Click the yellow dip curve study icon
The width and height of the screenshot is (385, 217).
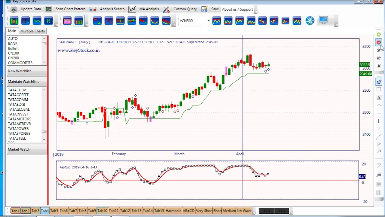pyautogui.click(x=154, y=21)
